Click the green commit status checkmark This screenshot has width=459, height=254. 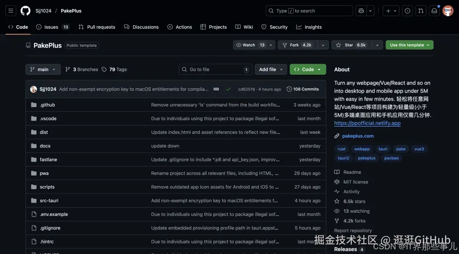pyautogui.click(x=228, y=89)
